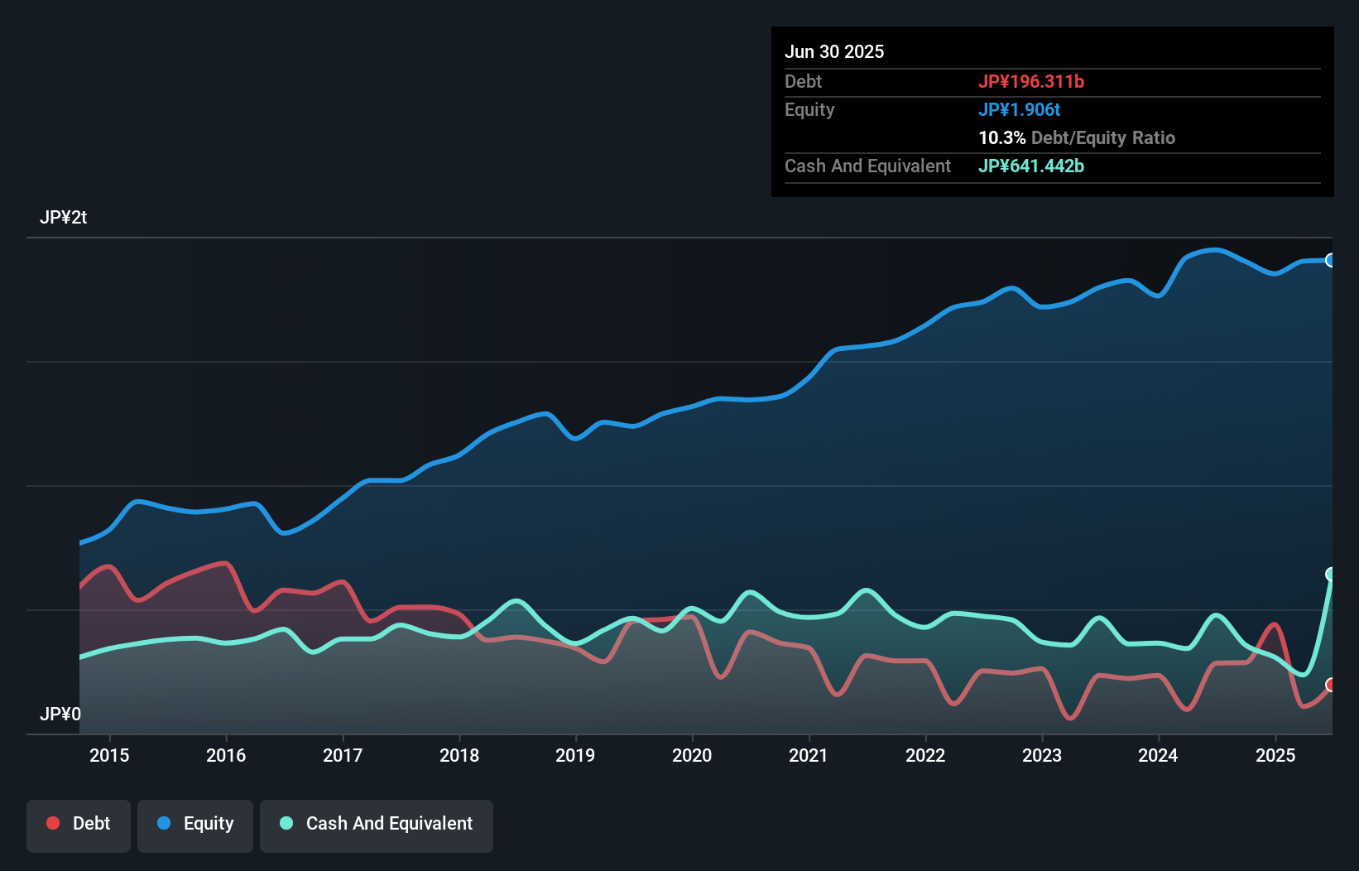The width and height of the screenshot is (1359, 871).
Task: Click the blue Equity legend dot
Action: [166, 823]
